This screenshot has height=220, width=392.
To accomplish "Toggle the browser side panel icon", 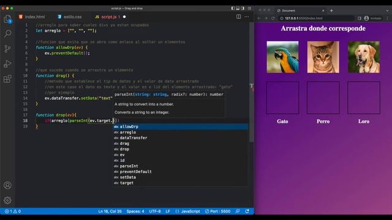I will (360, 18).
